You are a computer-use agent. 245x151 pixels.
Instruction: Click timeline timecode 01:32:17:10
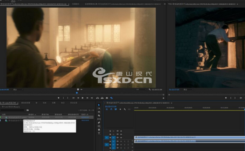(111, 106)
